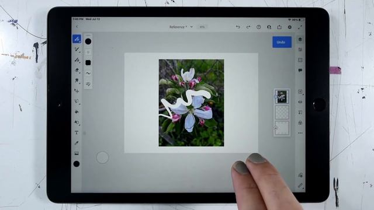Screen dimensions: 374x210
Task: Select the Shapes tool
Action: coord(77,122)
